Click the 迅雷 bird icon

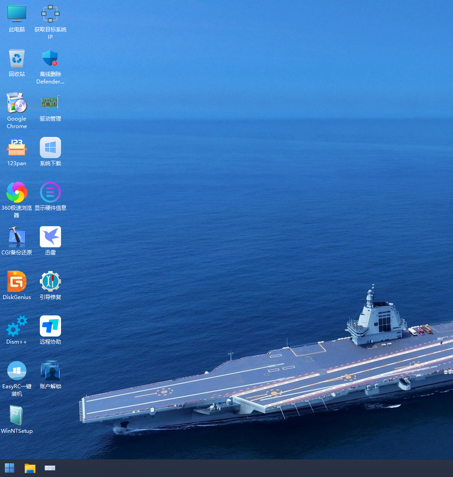coord(50,237)
